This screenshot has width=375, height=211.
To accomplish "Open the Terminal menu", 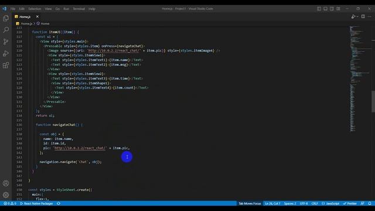I will (x=79, y=9).
